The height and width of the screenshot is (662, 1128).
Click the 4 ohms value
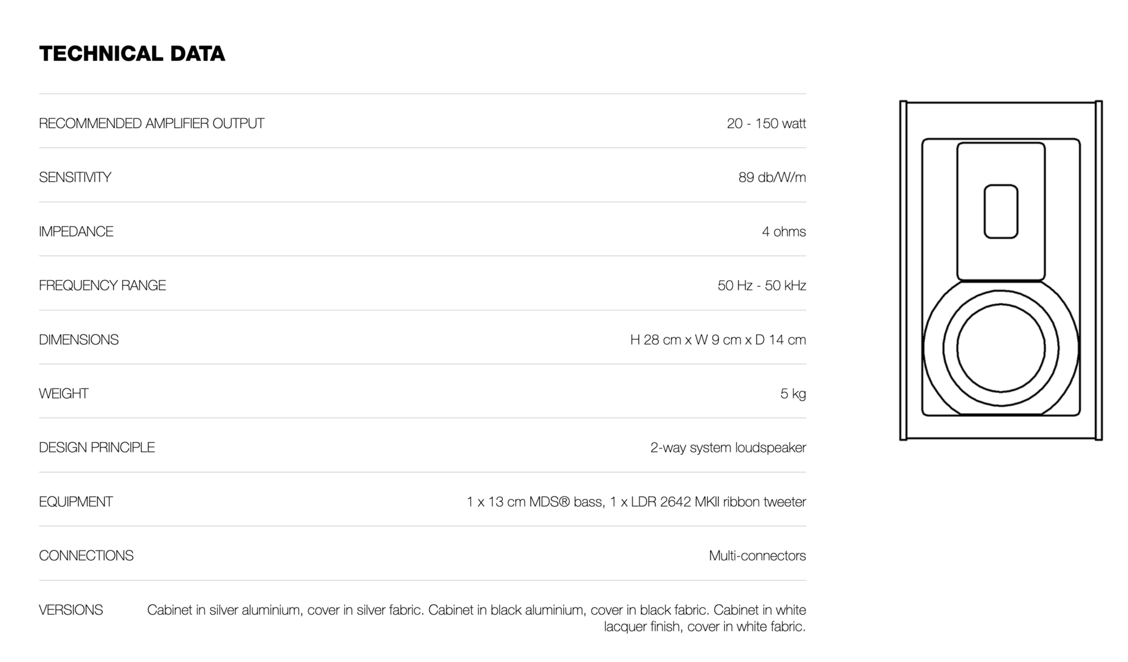tap(783, 232)
